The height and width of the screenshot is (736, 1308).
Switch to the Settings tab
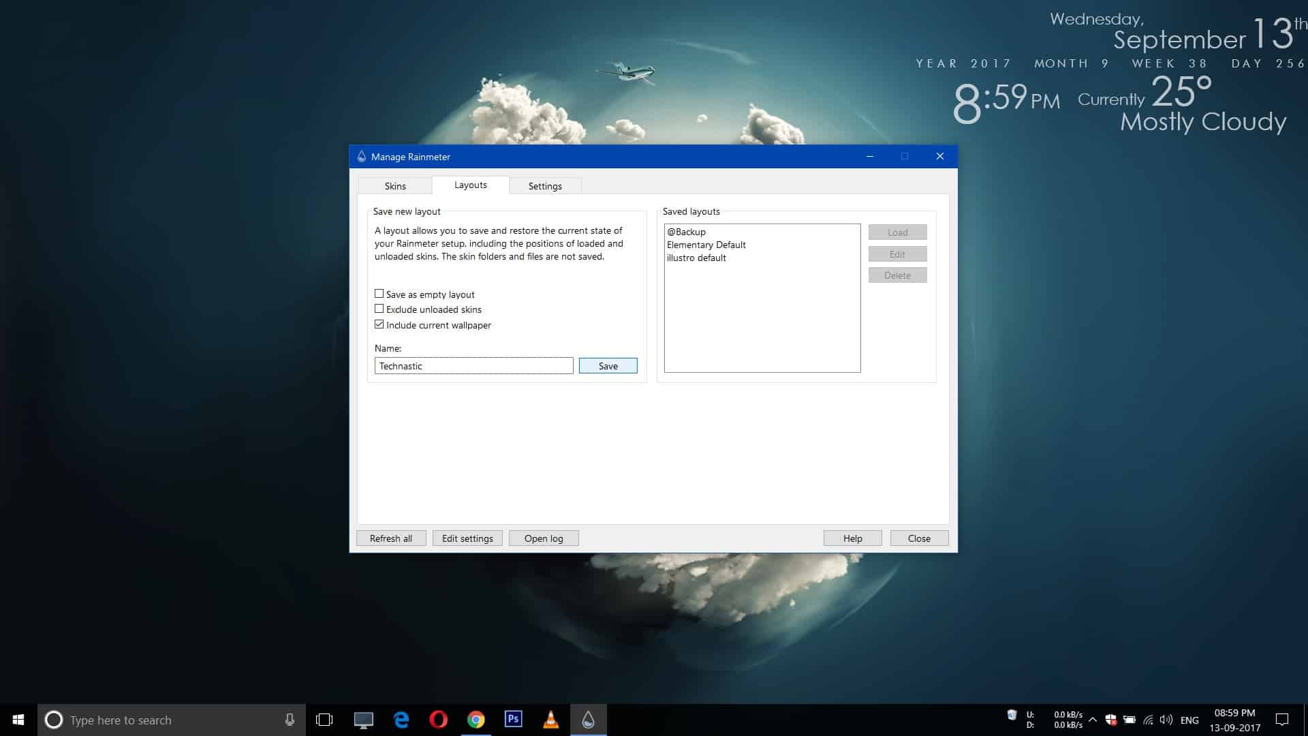pyautogui.click(x=545, y=185)
